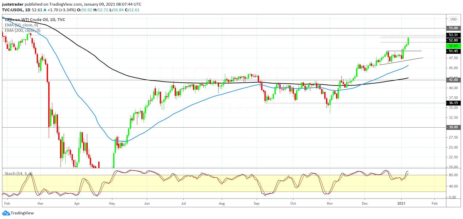This screenshot has height=219, width=463.
Task: Click the 47.50 price scale value
Action: coord(453,58)
